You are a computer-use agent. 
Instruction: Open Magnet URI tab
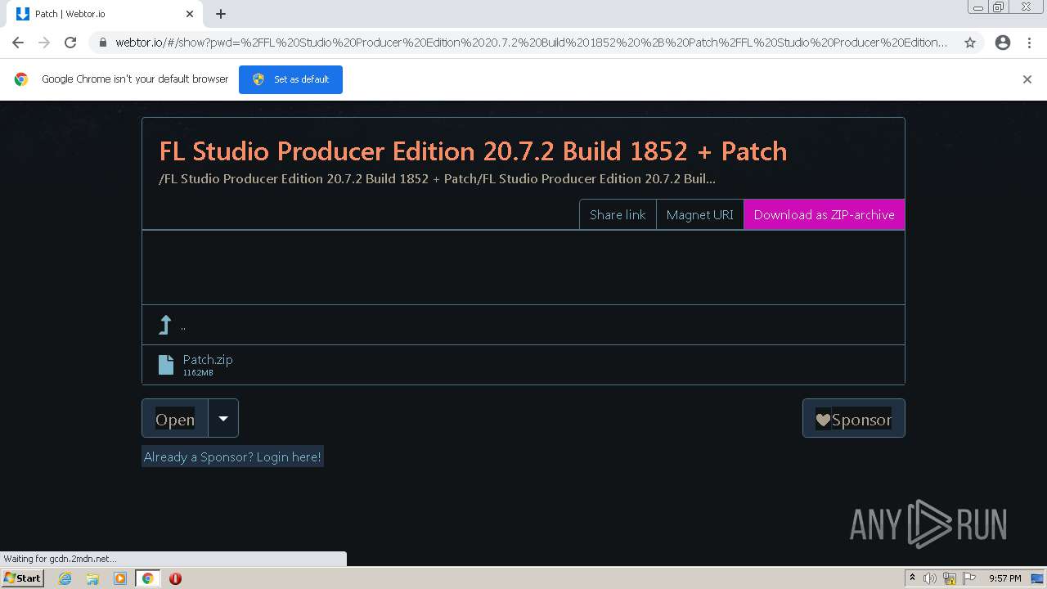point(699,214)
